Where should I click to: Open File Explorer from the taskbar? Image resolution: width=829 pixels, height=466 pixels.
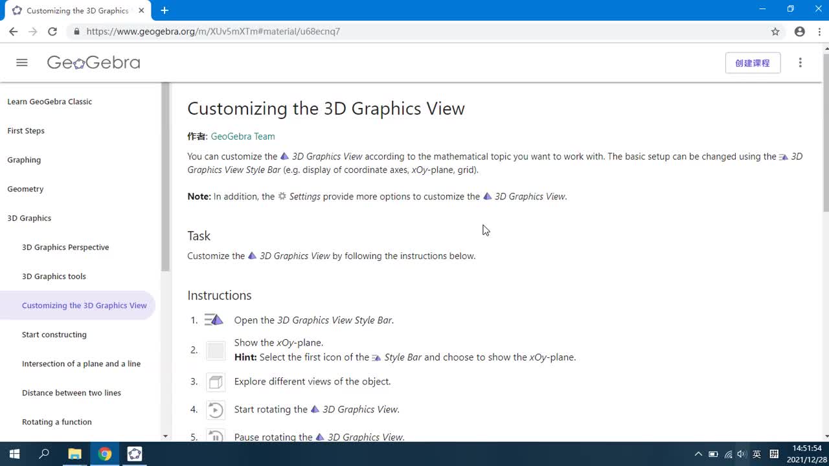click(74, 454)
